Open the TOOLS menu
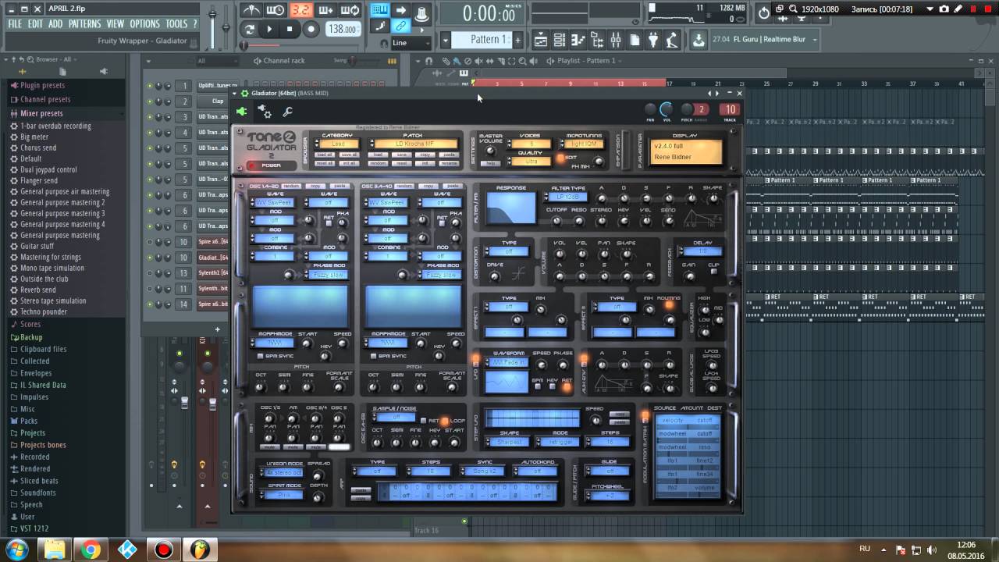This screenshot has width=999, height=562. point(176,24)
